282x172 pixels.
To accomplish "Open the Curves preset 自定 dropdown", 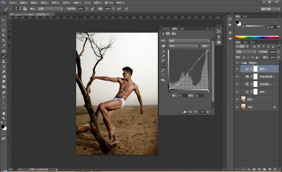I will click(x=189, y=41).
